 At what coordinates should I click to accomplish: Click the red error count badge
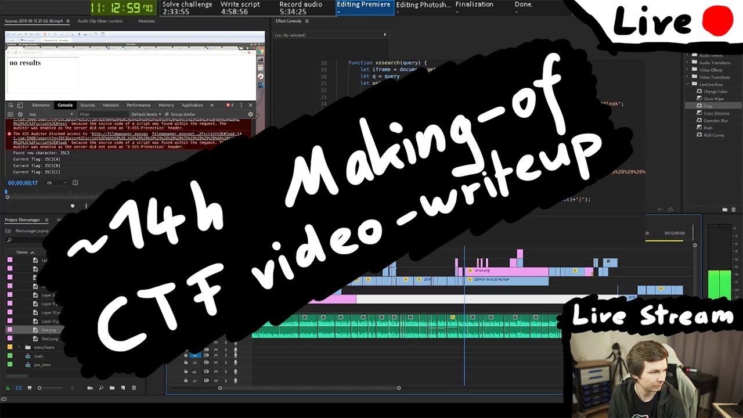tap(230, 105)
